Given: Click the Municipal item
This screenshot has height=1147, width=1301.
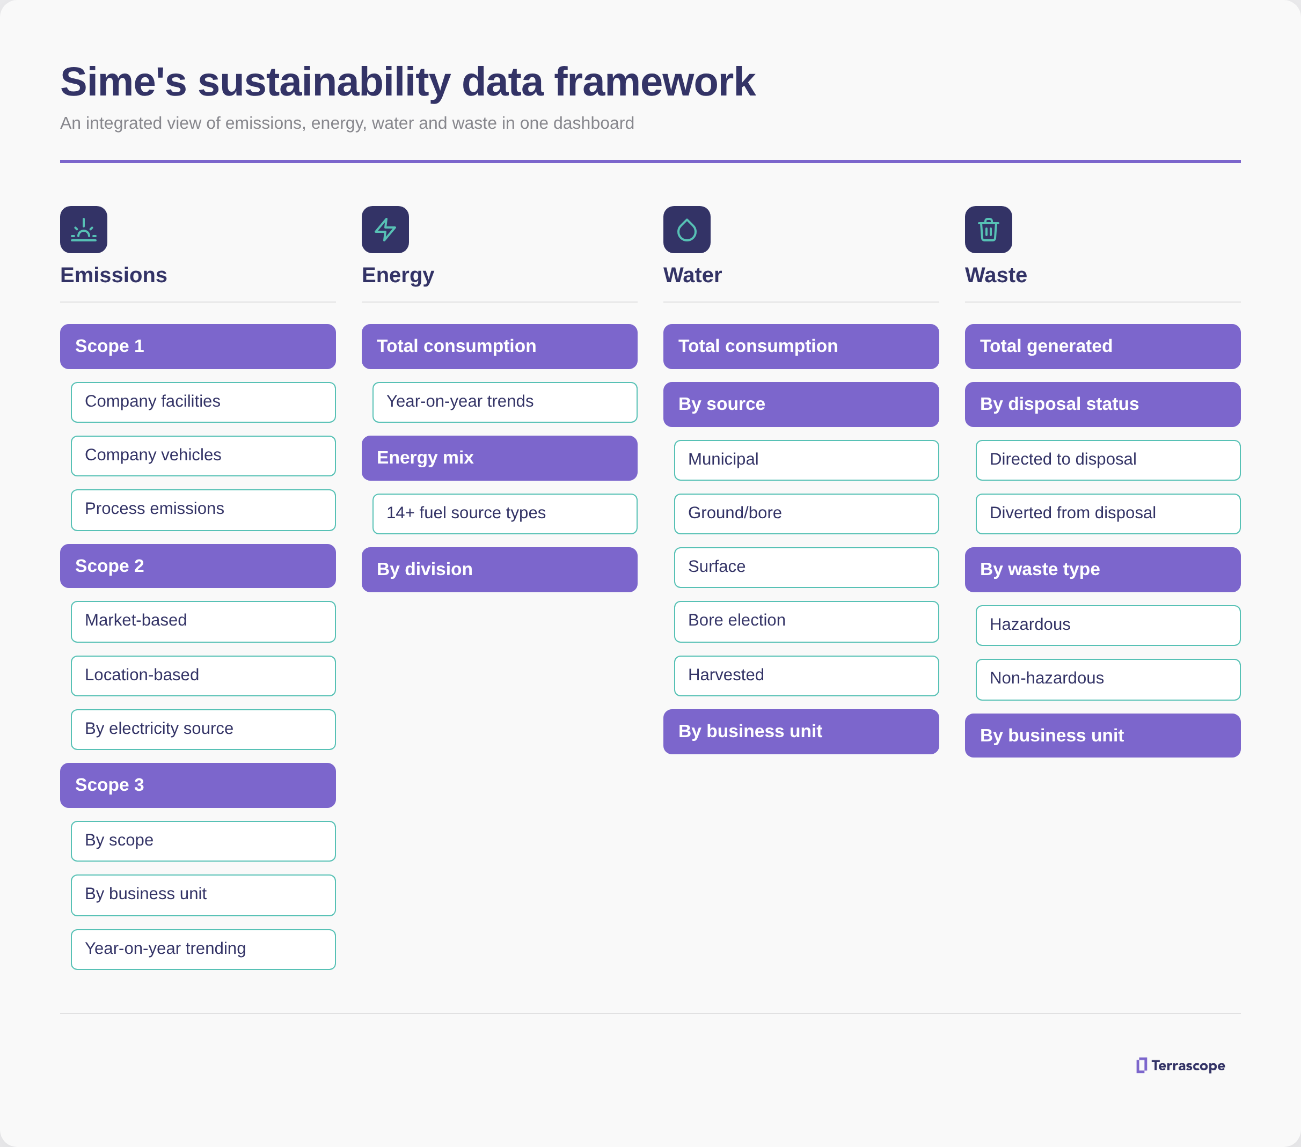Looking at the screenshot, I should [x=806, y=460].
